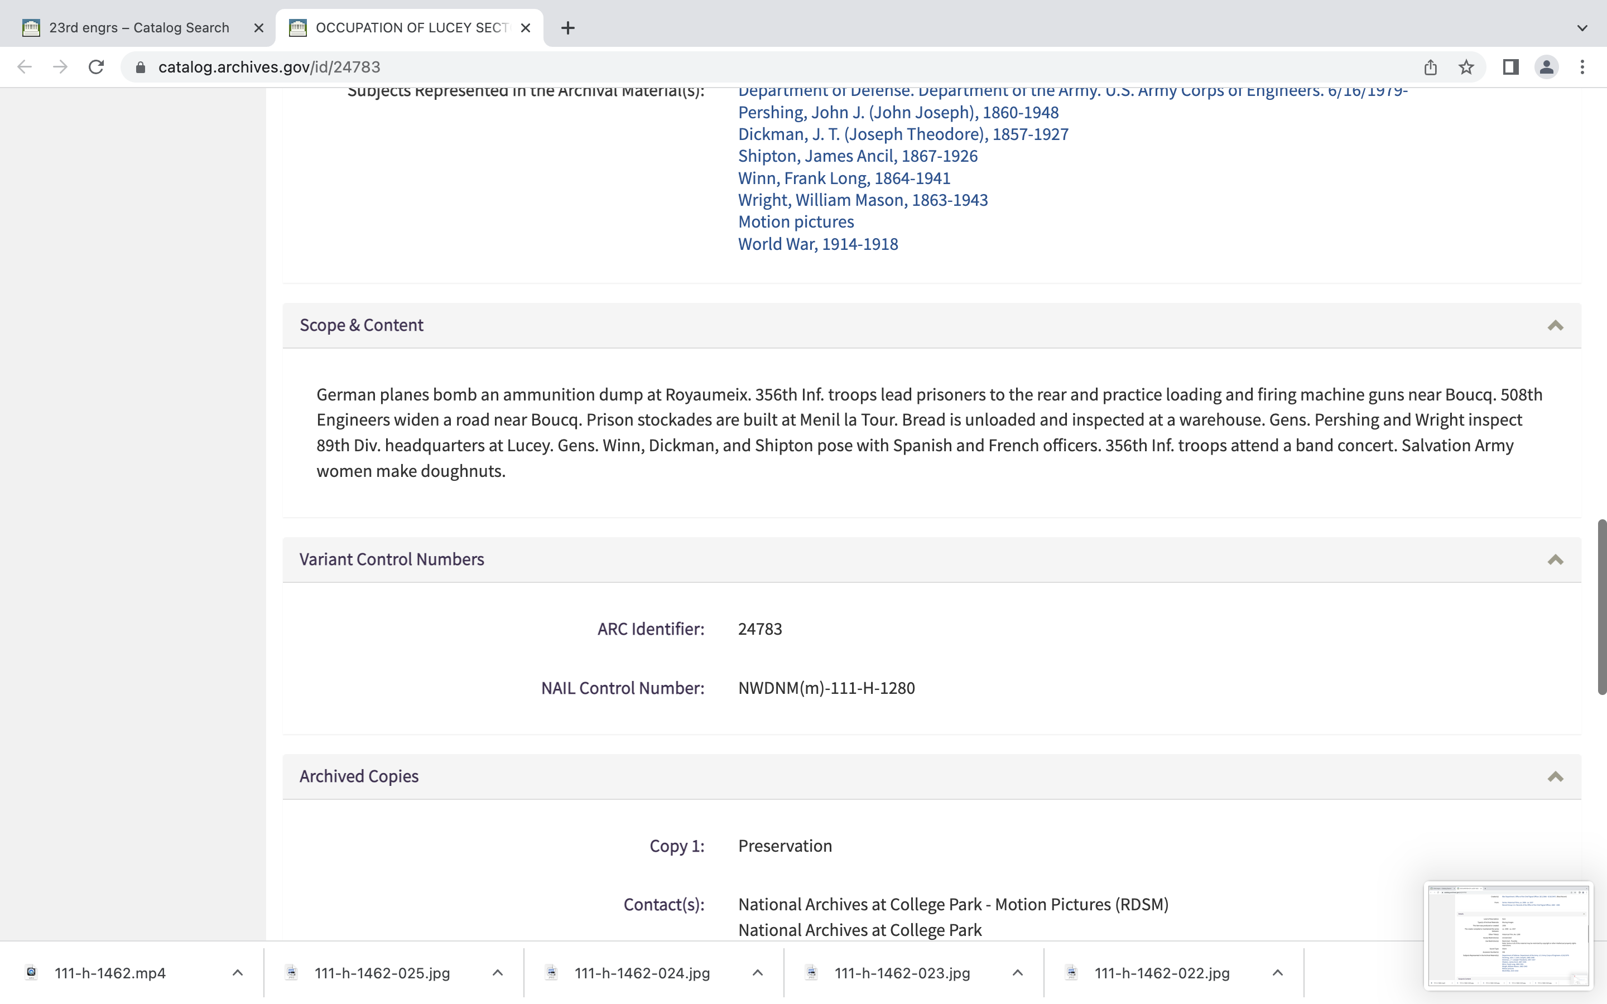Viewport: 1607px width, 1004px height.
Task: Click the share page icon
Action: tap(1430, 67)
